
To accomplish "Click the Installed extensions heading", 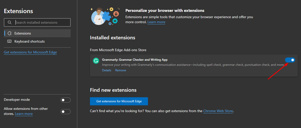I will pyautogui.click(x=112, y=38).
